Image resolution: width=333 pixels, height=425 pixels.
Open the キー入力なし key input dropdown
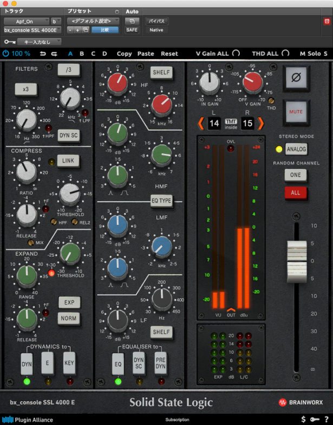(39, 42)
